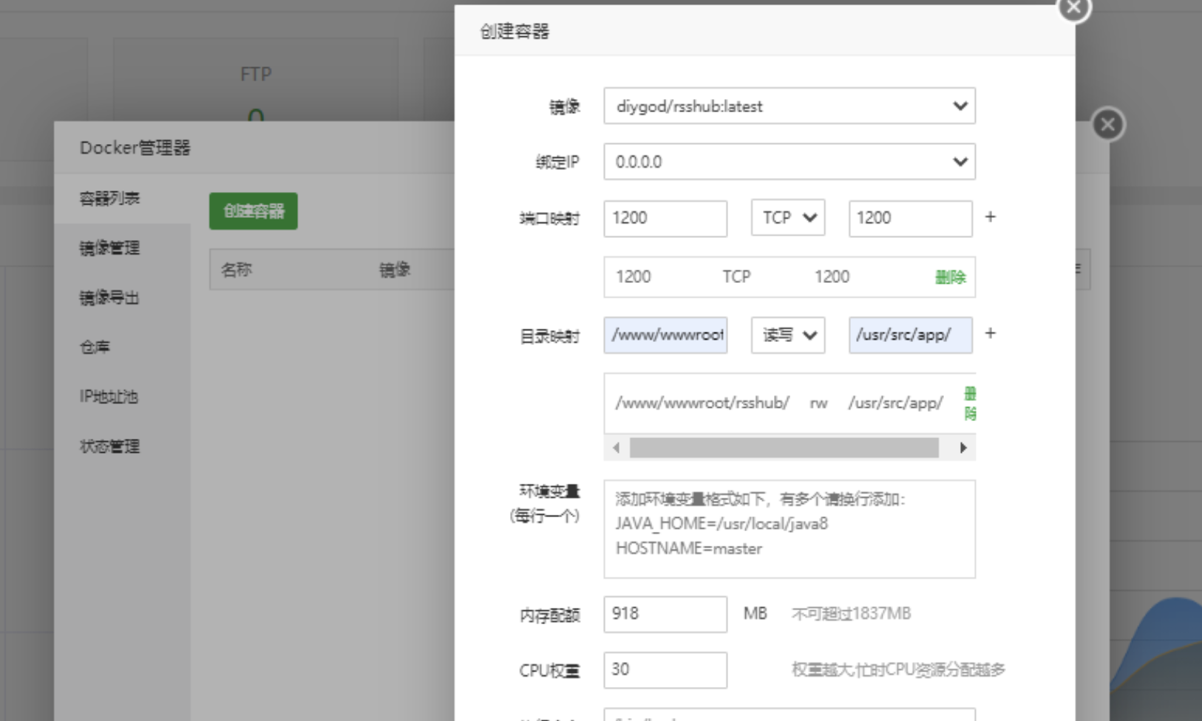
Task: Open the read-write permission dropdown
Action: click(788, 335)
